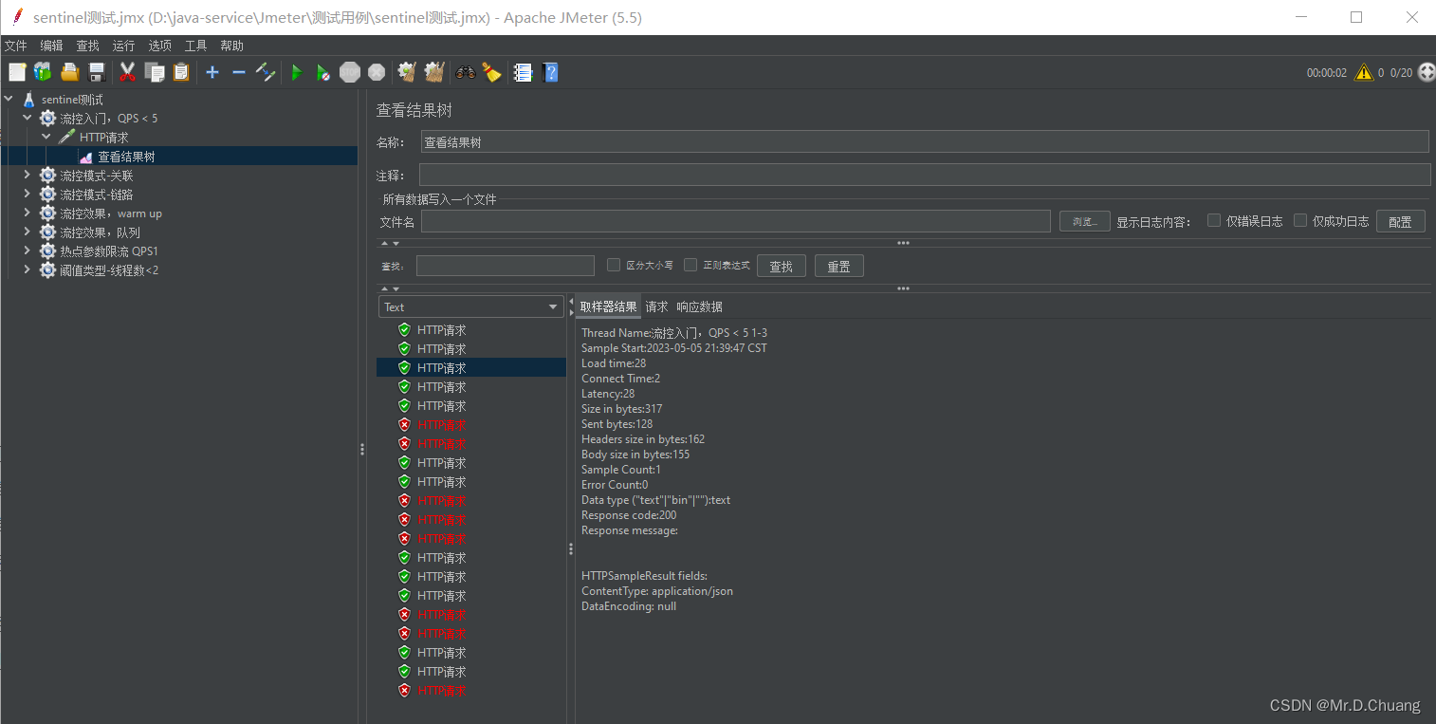
Task: Expand the 流控模式-链路 node
Action: tap(28, 195)
